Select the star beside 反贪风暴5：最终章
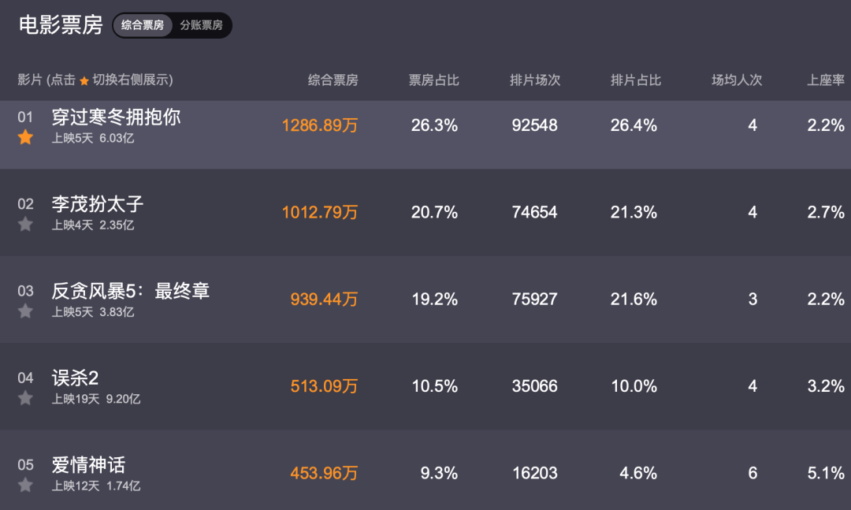This screenshot has height=510, width=851. (25, 311)
